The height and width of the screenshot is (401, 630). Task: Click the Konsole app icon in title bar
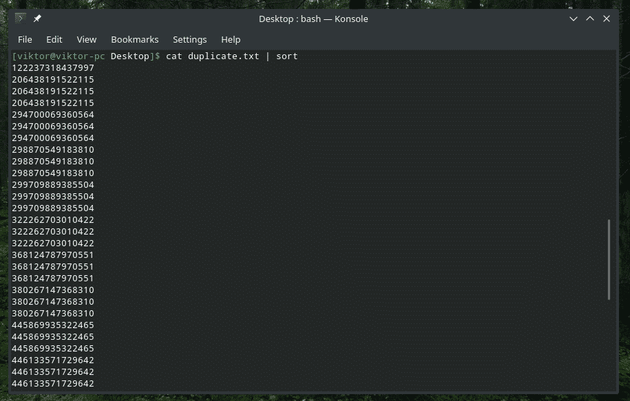[x=21, y=19]
